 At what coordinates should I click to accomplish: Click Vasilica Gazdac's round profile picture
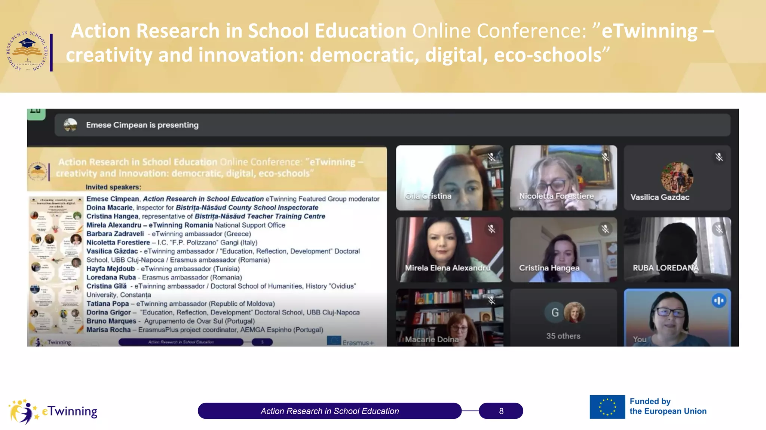coord(677,178)
